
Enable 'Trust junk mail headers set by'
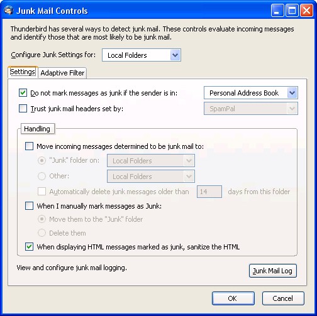click(23, 109)
